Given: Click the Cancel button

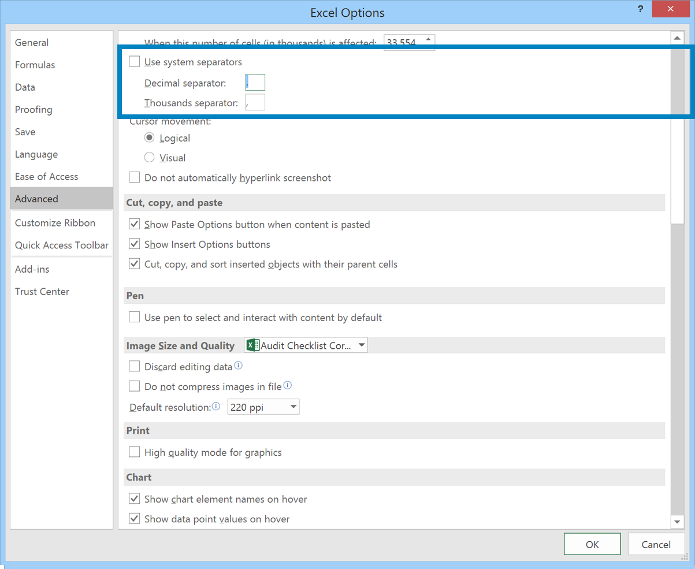Looking at the screenshot, I should click(x=656, y=544).
